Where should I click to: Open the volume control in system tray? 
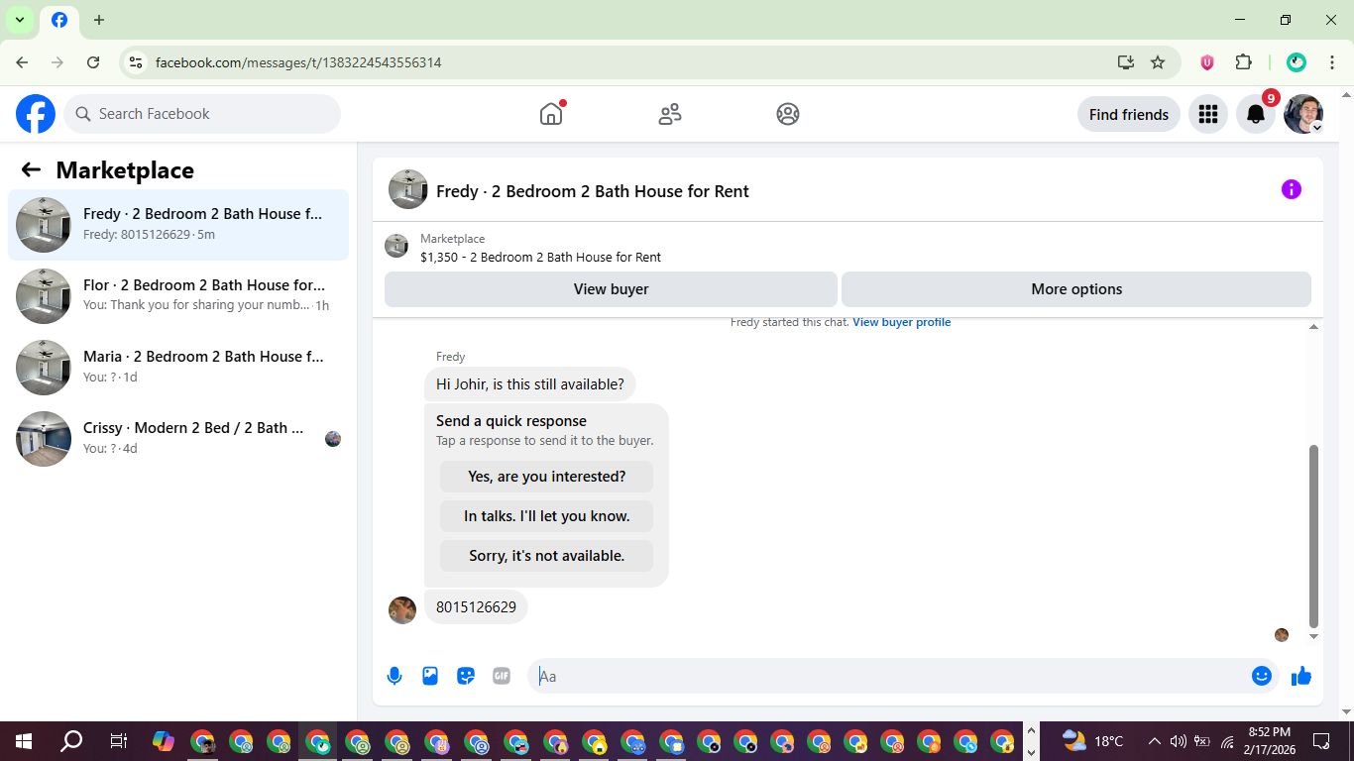(1179, 741)
